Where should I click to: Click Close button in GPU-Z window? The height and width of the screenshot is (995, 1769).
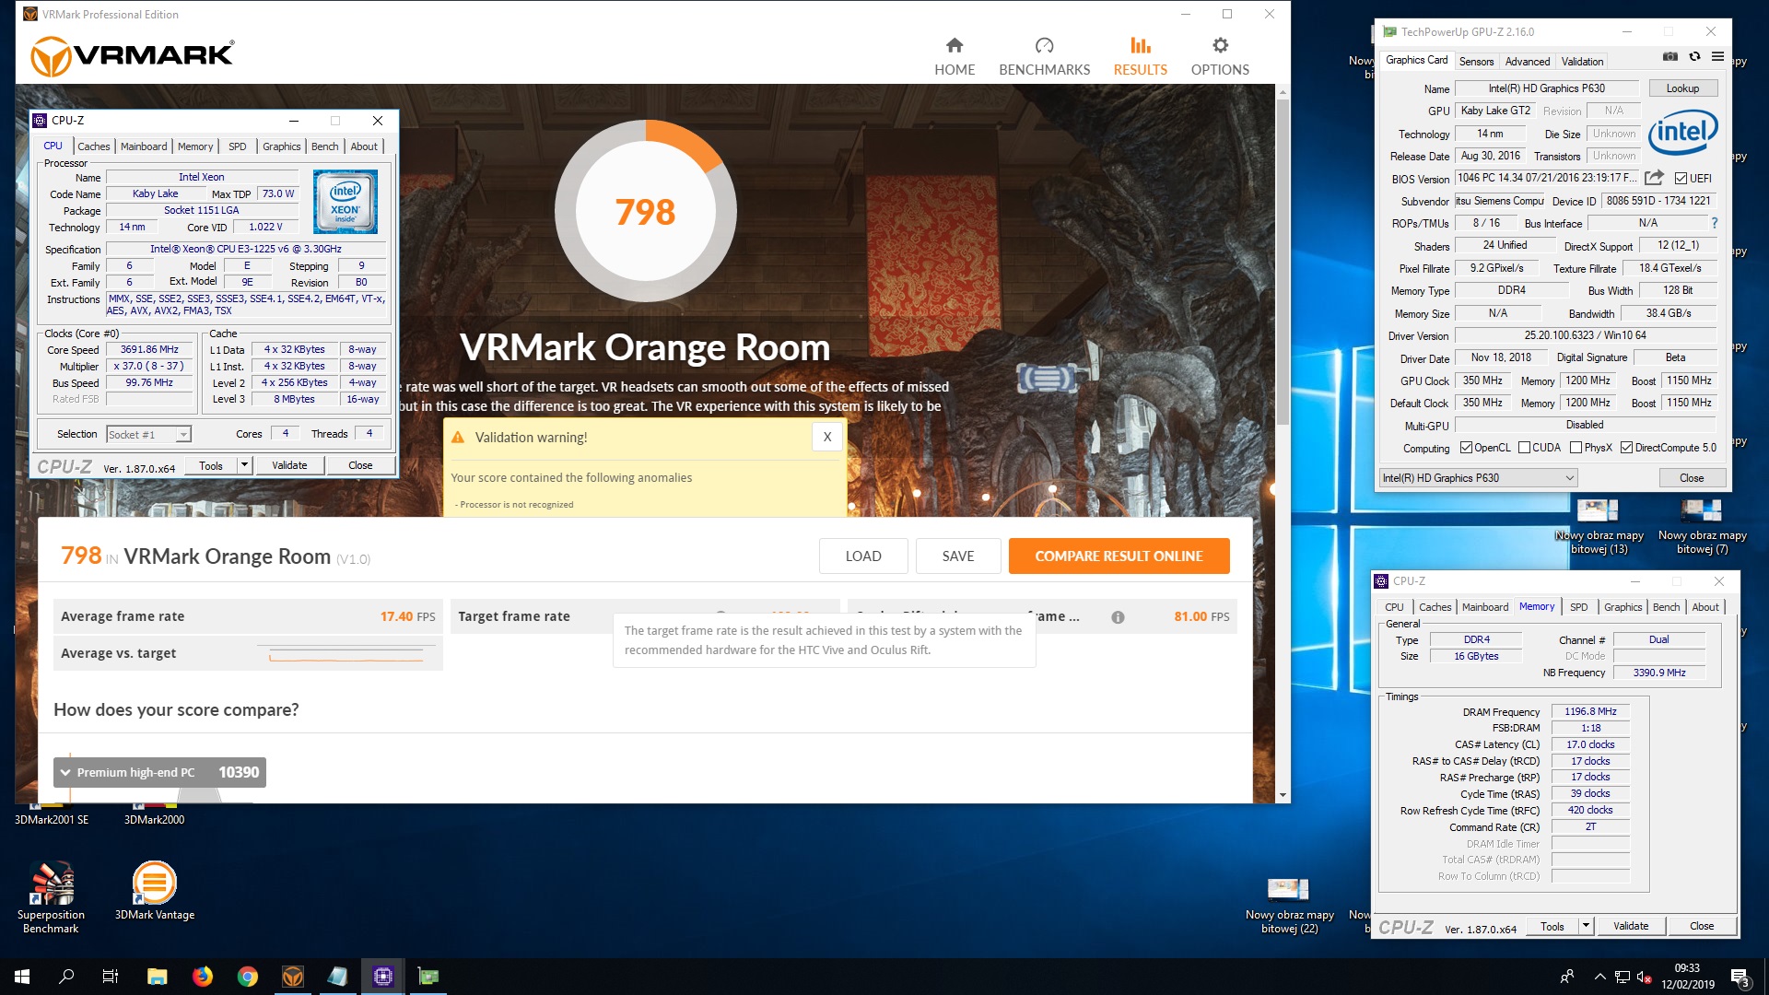coord(1691,477)
